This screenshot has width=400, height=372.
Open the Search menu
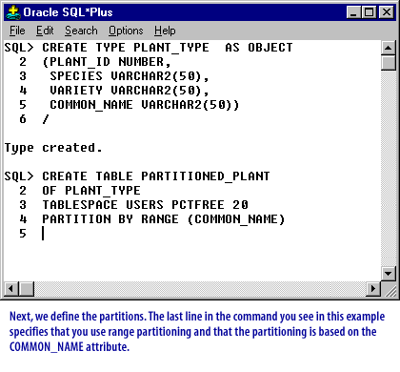(x=81, y=31)
